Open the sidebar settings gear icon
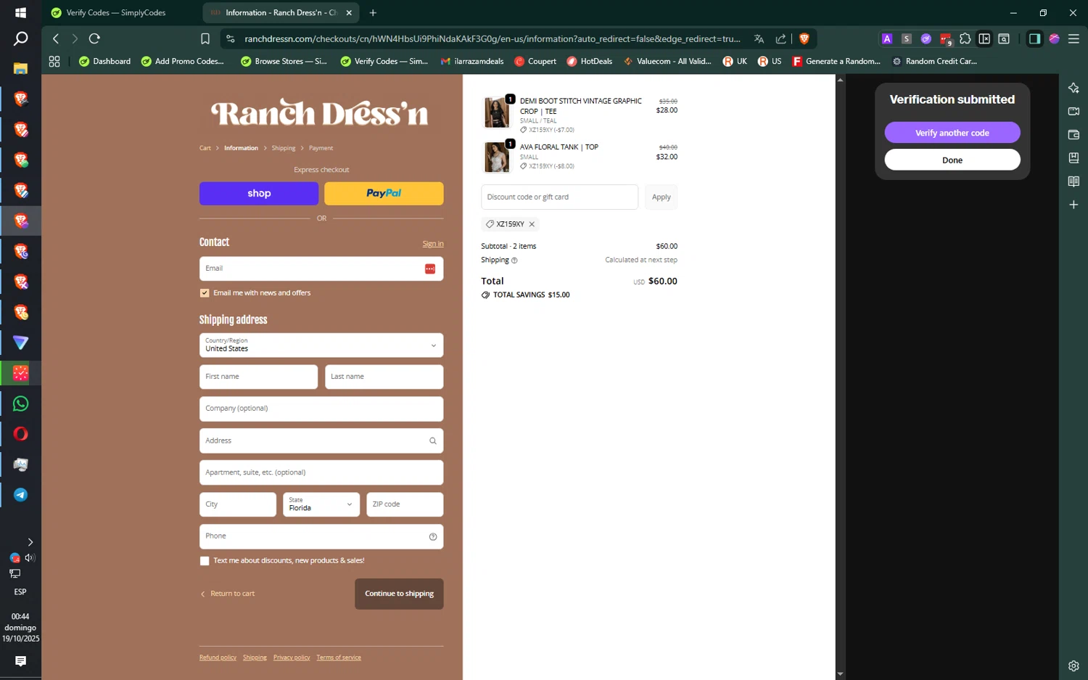The image size is (1088, 680). 1073,665
